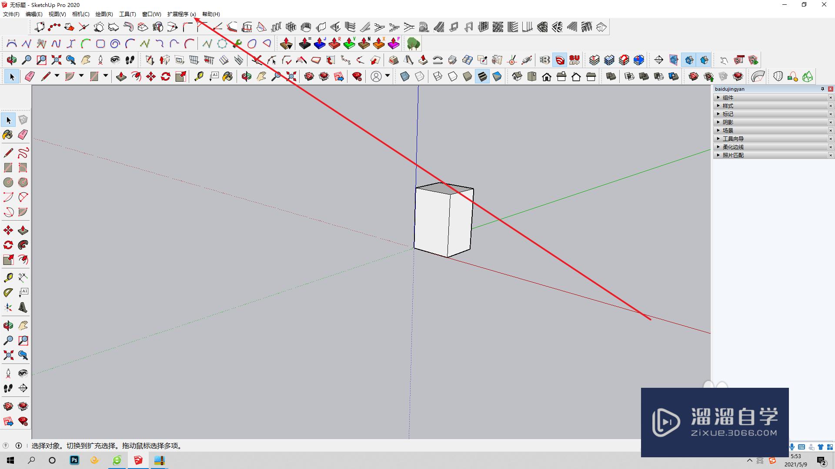Click the Push/Pull tool in top toolbar

pos(121,77)
